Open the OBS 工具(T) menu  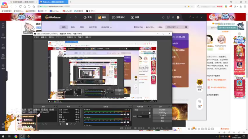tap(80, 37)
